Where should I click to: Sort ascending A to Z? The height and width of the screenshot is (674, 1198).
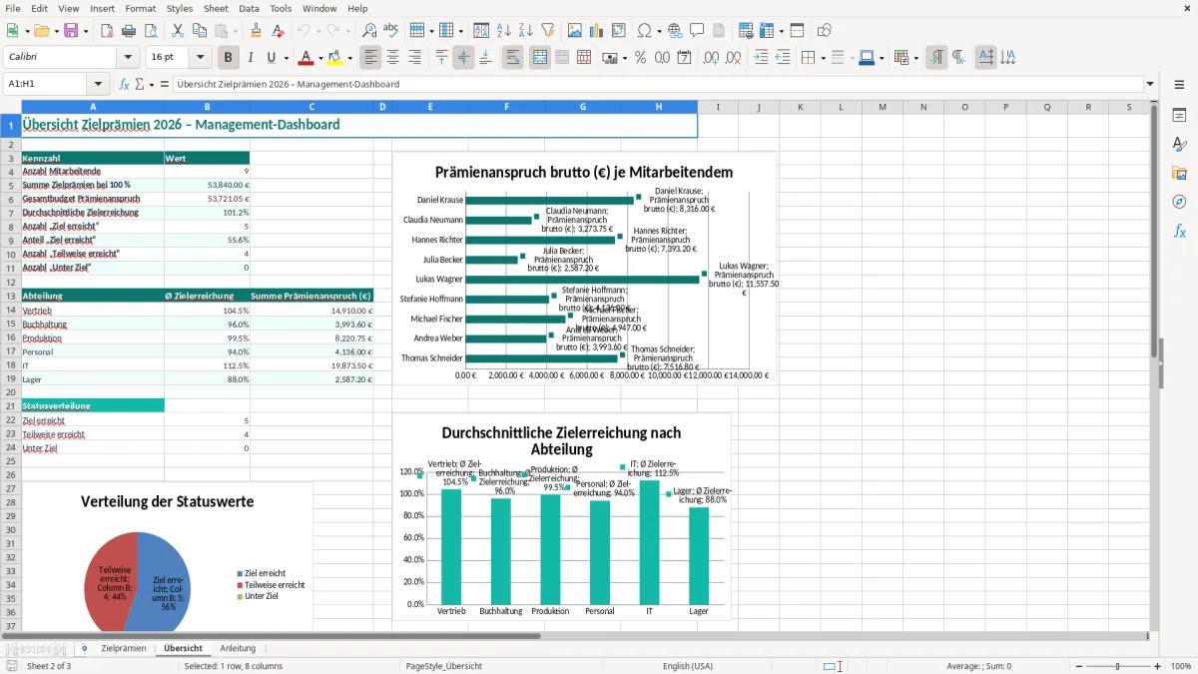point(503,31)
